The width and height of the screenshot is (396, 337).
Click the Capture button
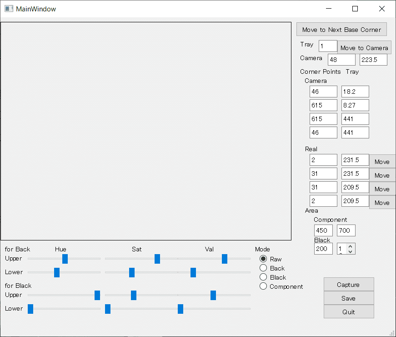click(x=349, y=285)
